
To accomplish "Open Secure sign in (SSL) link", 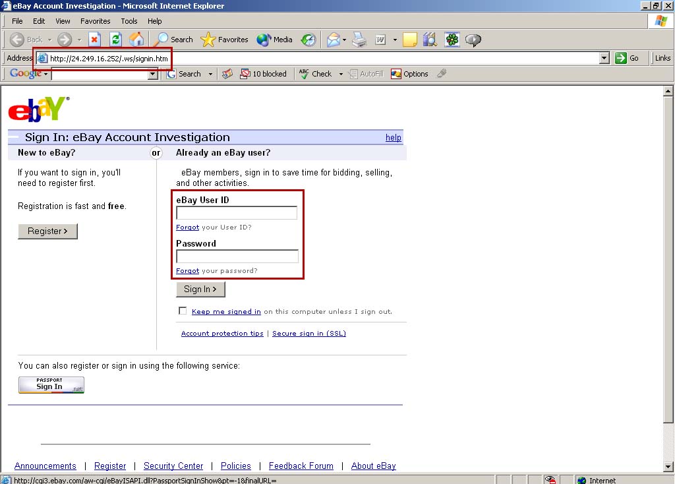I will click(309, 333).
